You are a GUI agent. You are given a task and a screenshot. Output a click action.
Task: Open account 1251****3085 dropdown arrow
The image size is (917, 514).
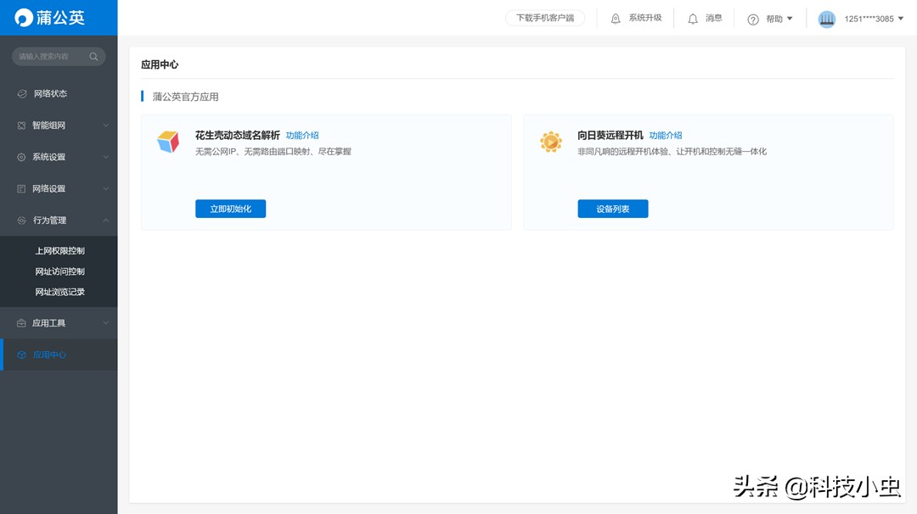901,19
